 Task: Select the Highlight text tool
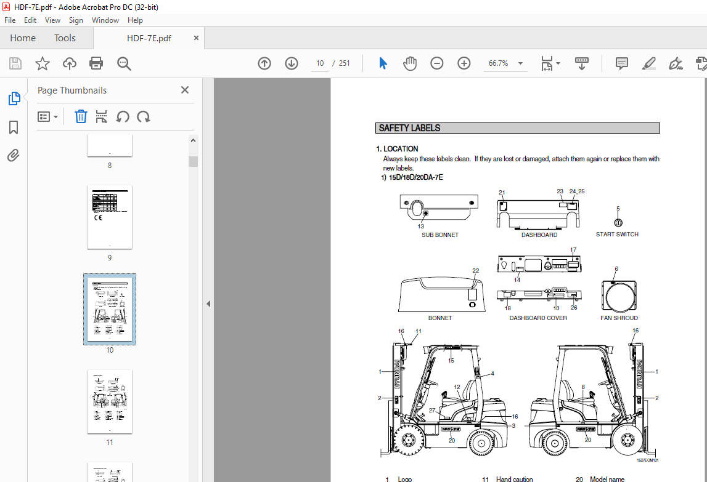tap(649, 63)
